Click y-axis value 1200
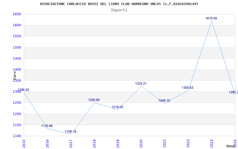238x149 pixels. (17, 114)
